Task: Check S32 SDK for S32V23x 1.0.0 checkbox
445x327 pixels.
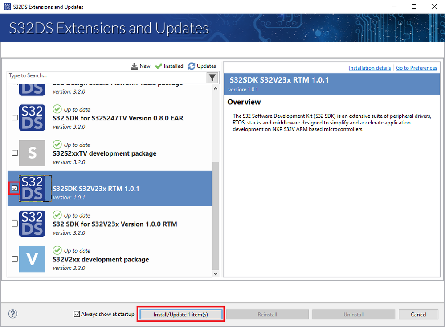Action: click(x=15, y=224)
